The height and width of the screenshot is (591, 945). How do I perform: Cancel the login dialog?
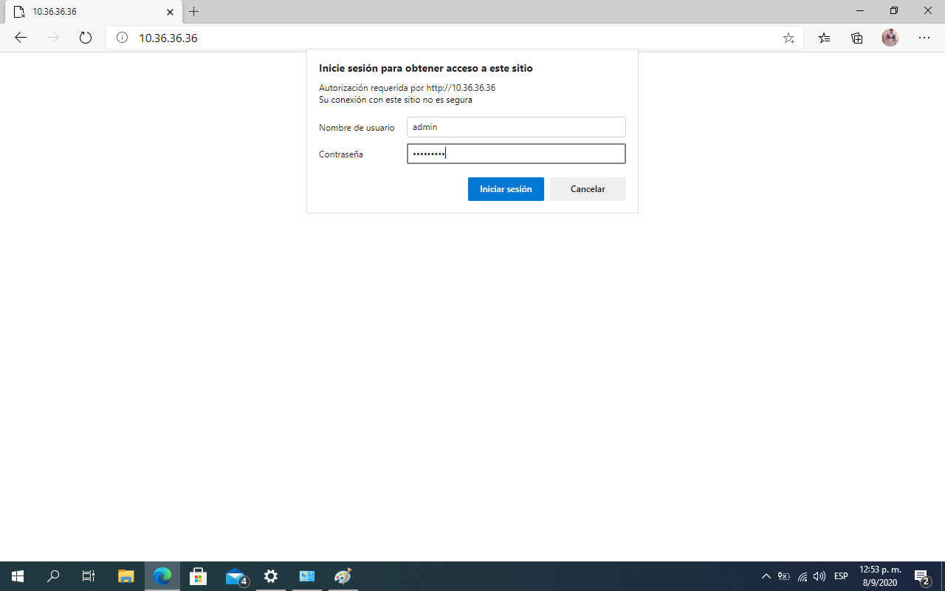pos(588,189)
